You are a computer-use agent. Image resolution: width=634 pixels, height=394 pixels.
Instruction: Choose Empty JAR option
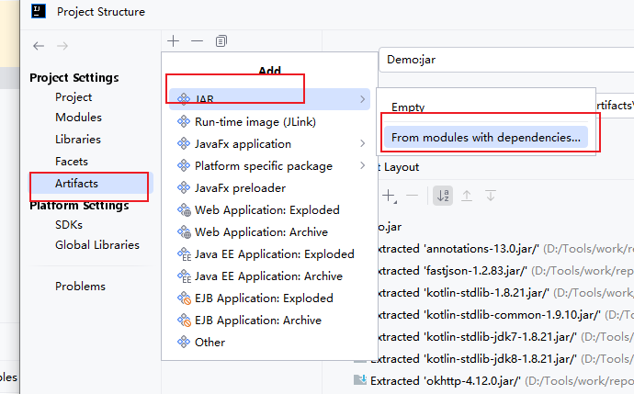pyautogui.click(x=486, y=107)
